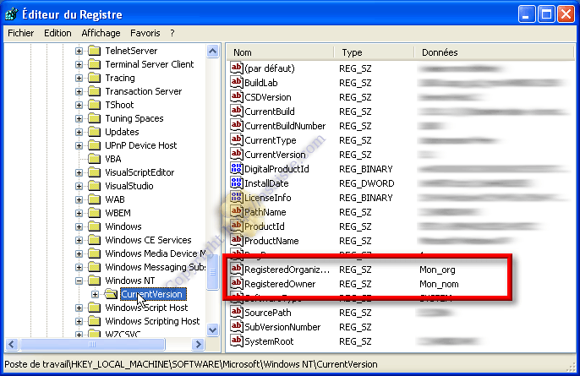Expand the CurrentVersion subkey
Screen dimensions: 580x376
pos(95,294)
